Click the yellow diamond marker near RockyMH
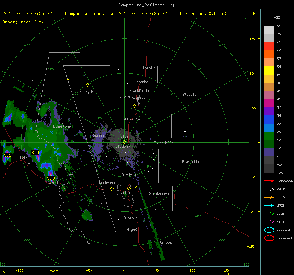This screenshot has width=294, height=275. (87, 85)
